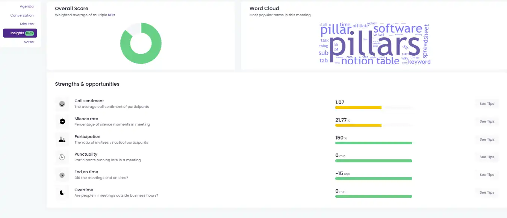See Tips for Overtime

487,192
